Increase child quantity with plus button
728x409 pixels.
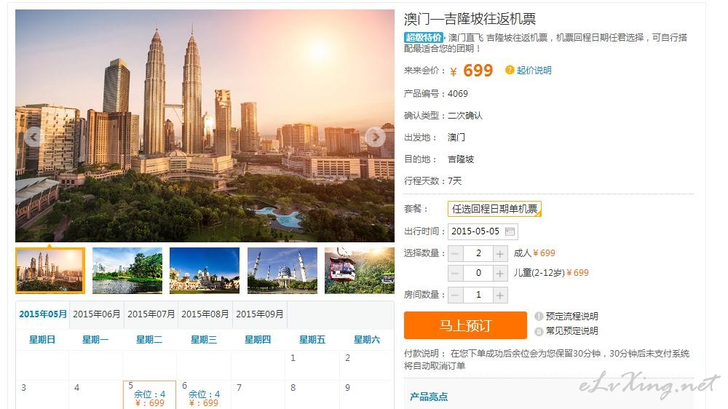(500, 274)
